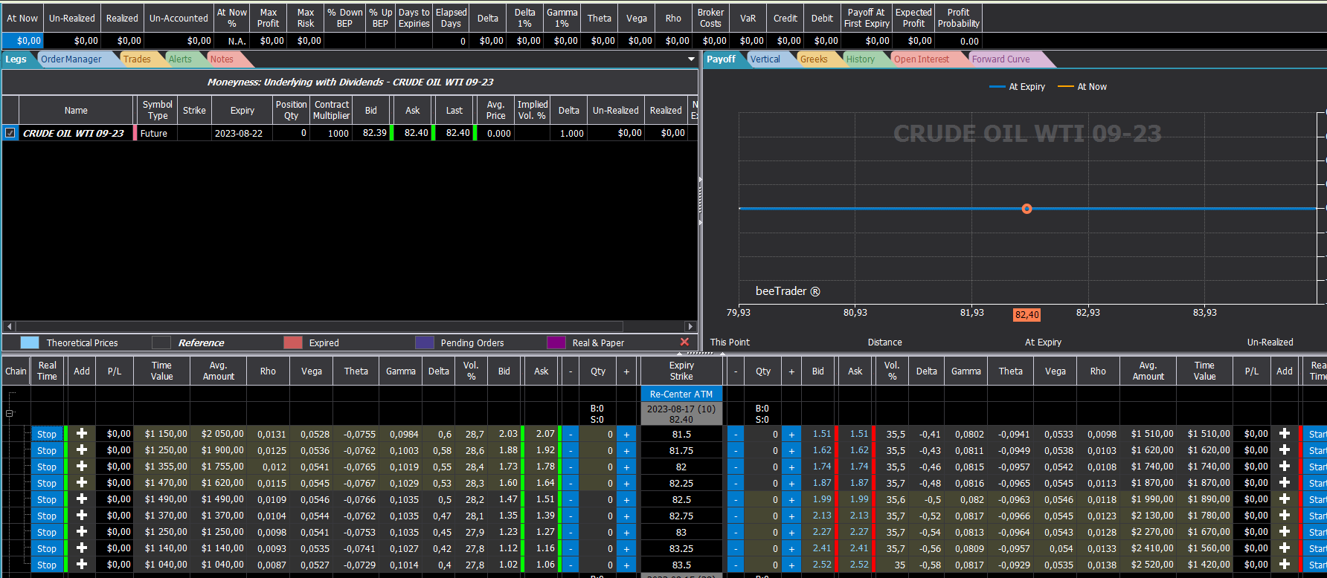
Task: Decrease put quantity for the 81.75 strike
Action: 736,451
